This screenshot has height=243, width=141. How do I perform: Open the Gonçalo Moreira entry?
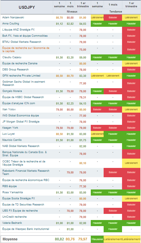click(x=12, y=91)
